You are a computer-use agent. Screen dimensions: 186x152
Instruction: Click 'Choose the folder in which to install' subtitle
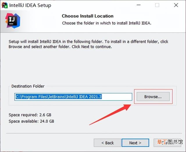[107, 23]
